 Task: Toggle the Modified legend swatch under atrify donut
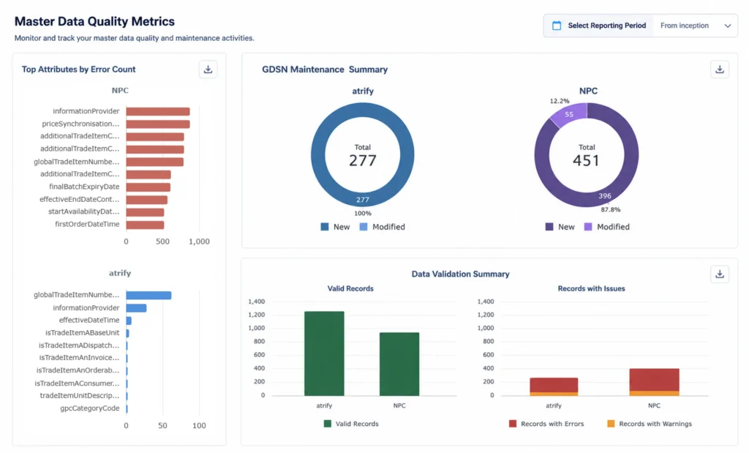[364, 227]
